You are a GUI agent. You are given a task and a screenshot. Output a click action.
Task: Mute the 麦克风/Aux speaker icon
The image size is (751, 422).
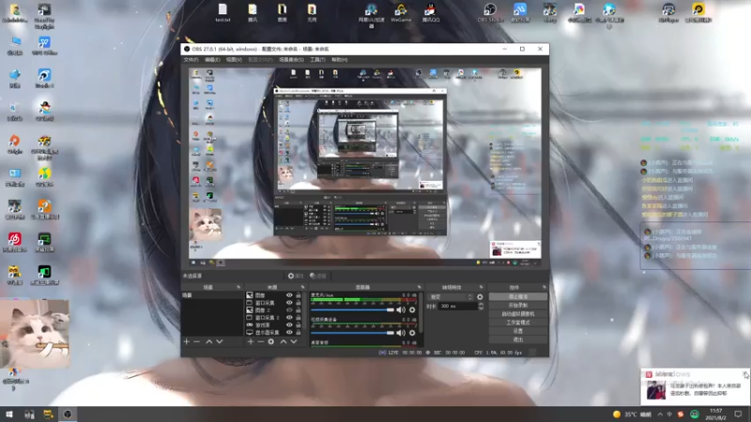[401, 310]
